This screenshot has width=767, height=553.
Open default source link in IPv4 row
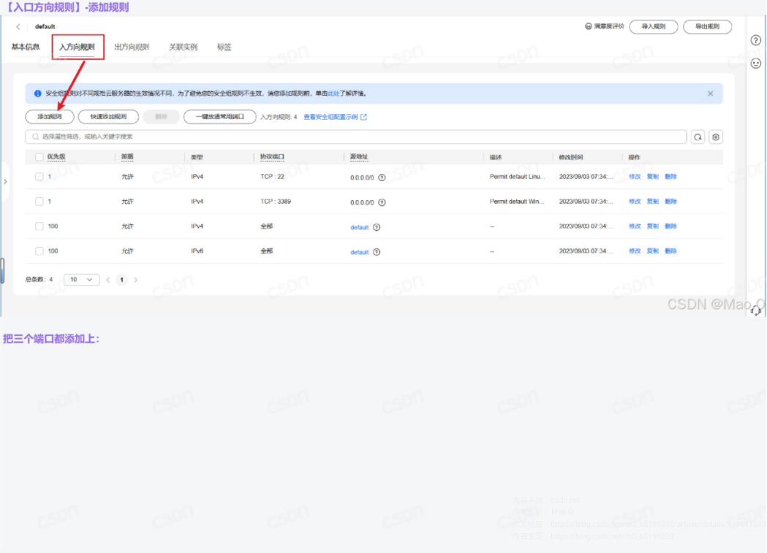point(360,228)
